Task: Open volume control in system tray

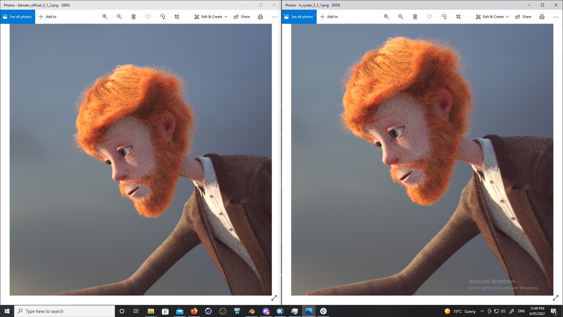Action: click(x=503, y=311)
